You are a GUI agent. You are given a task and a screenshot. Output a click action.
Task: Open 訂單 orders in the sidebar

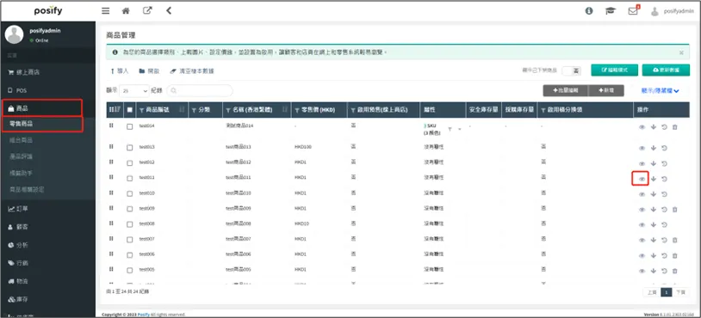pos(48,209)
